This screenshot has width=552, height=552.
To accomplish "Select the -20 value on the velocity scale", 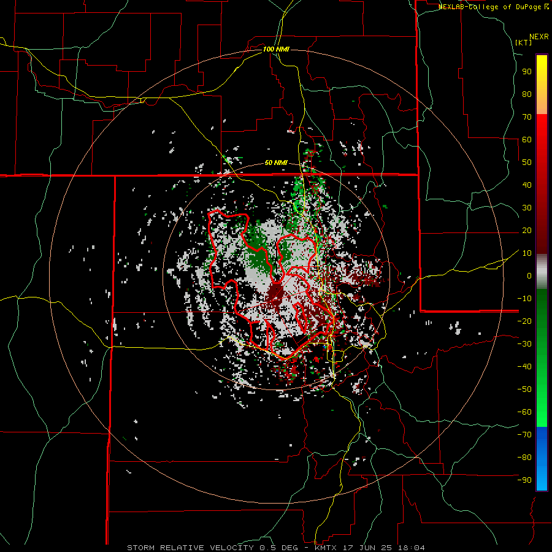I will [x=524, y=321].
